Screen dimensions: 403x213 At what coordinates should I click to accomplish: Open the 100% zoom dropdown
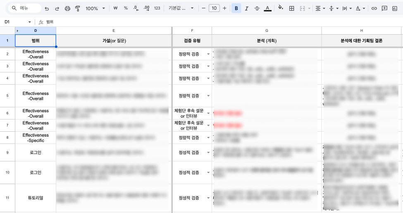coord(95,8)
